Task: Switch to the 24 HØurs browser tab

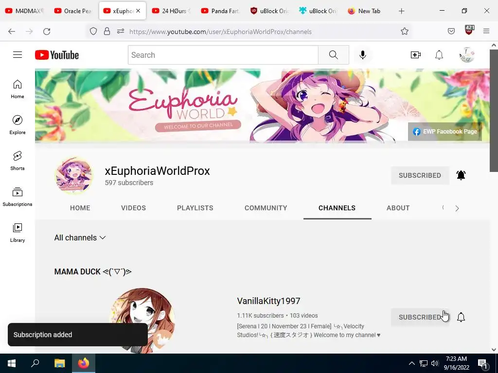Action: (x=172, y=11)
